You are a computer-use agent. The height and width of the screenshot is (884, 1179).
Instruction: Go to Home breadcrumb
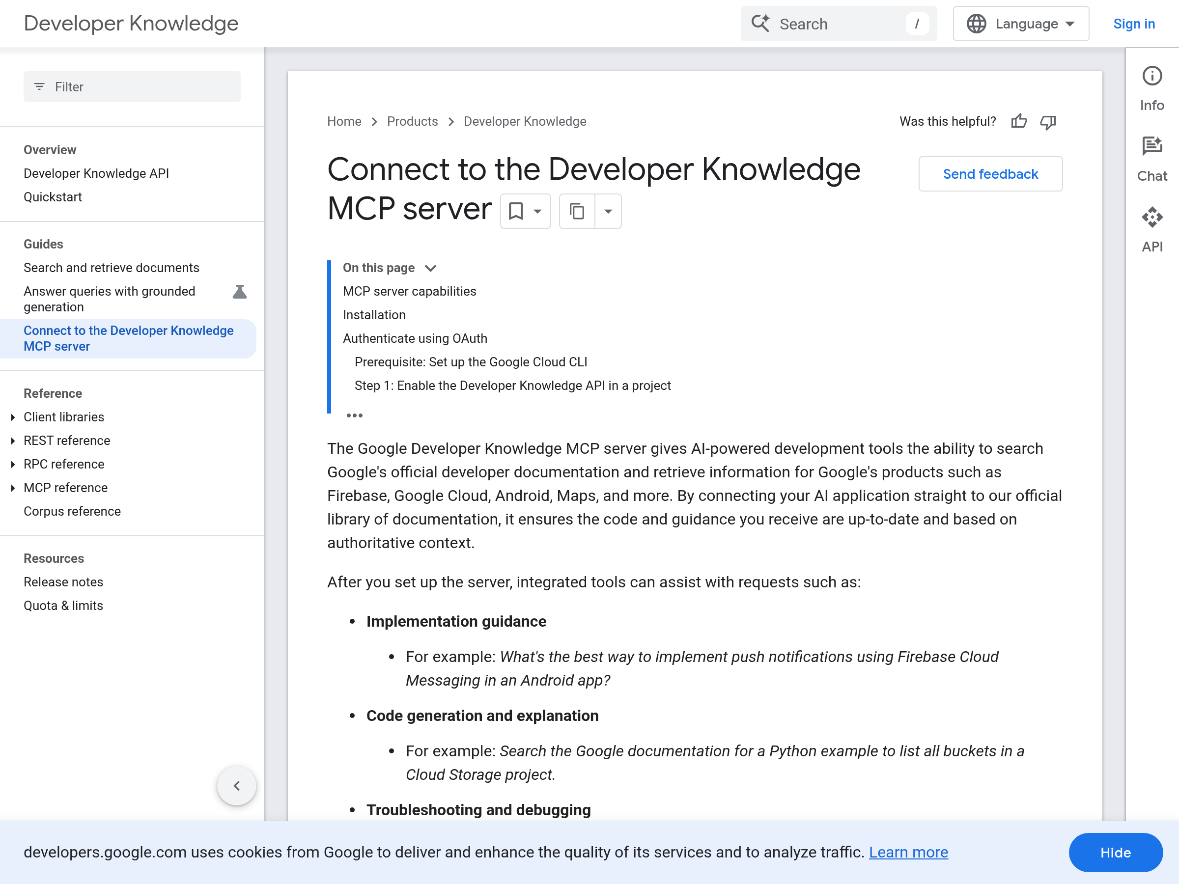(x=344, y=121)
